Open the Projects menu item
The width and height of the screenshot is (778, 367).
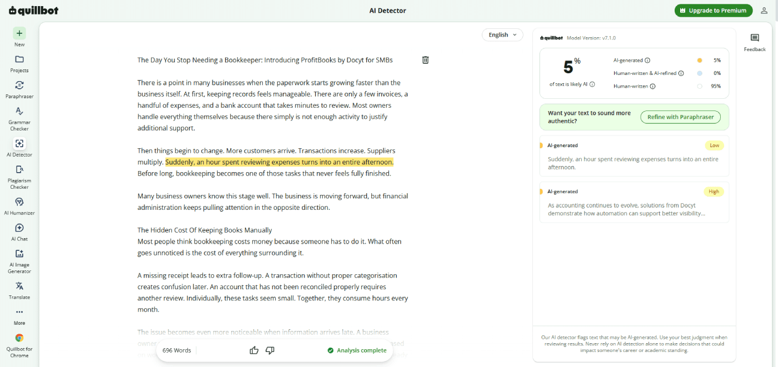tap(19, 63)
